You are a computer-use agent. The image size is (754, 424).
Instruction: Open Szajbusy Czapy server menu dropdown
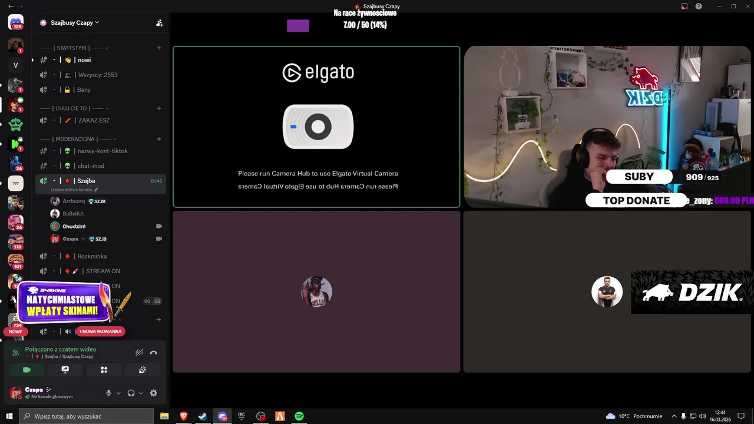[75, 22]
